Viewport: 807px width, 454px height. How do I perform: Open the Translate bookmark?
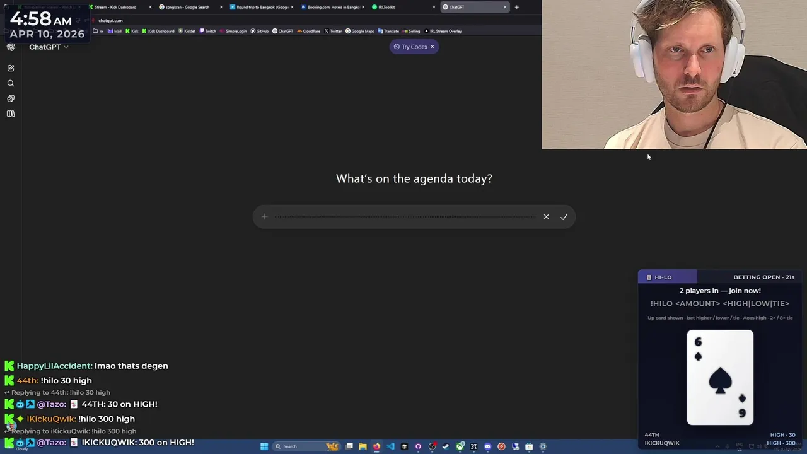coord(388,31)
